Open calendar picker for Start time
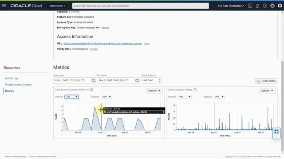Viewport: 284px width, 159px height. coord(93,80)
